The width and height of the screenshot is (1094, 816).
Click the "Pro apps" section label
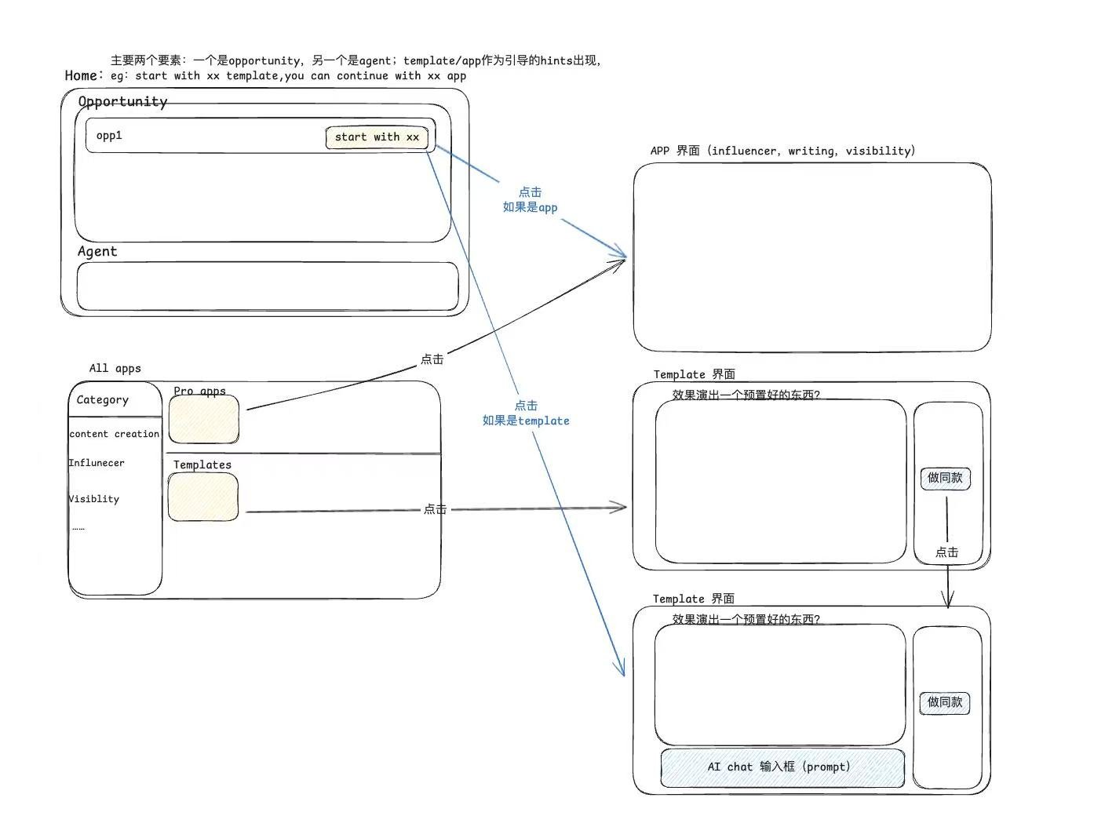pyautogui.click(x=200, y=391)
